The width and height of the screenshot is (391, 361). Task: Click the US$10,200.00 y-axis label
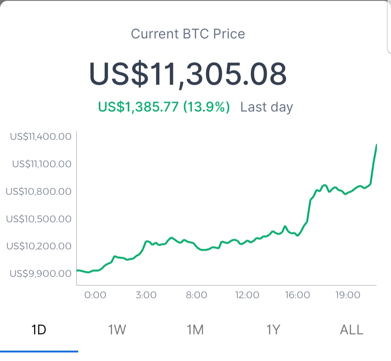(39, 246)
